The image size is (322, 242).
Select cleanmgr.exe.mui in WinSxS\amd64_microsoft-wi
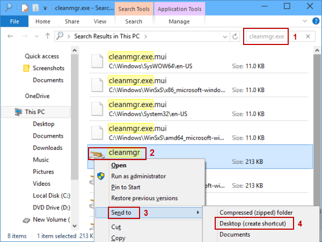point(199,133)
